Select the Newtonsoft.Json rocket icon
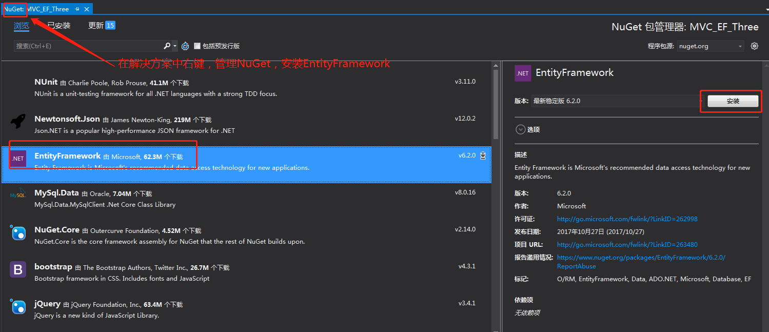This screenshot has height=332, width=769. [x=18, y=122]
